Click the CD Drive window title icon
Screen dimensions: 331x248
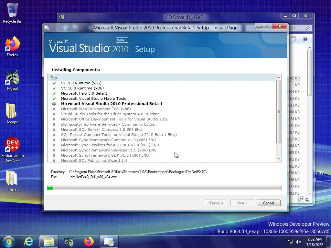pyautogui.click(x=62, y=17)
